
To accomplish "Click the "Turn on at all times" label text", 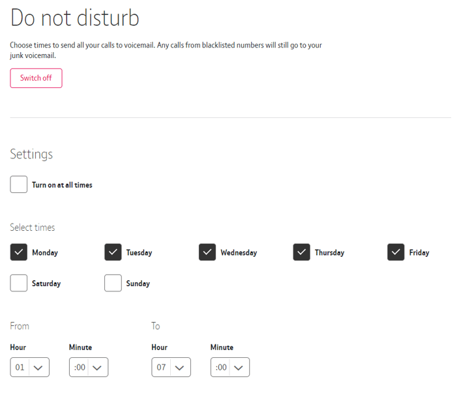I will 62,185.
